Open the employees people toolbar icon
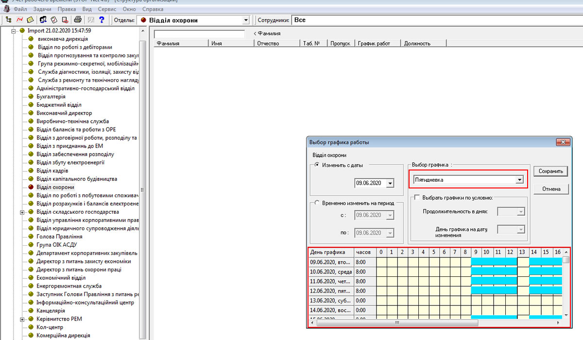583x340 pixels. [x=43, y=20]
